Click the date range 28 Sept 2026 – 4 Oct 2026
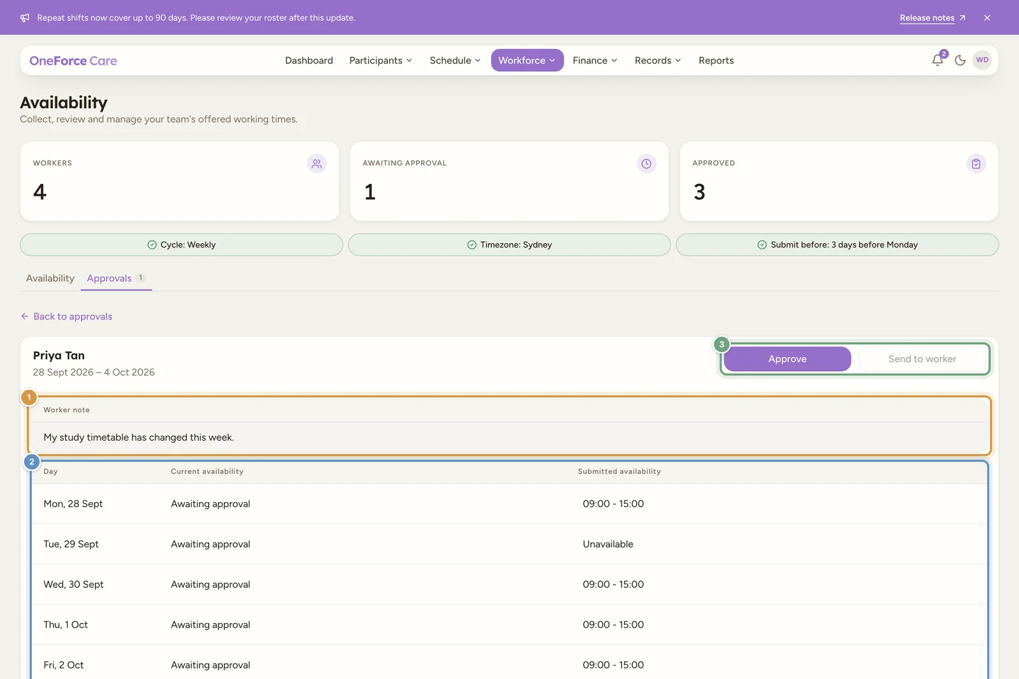 (94, 372)
